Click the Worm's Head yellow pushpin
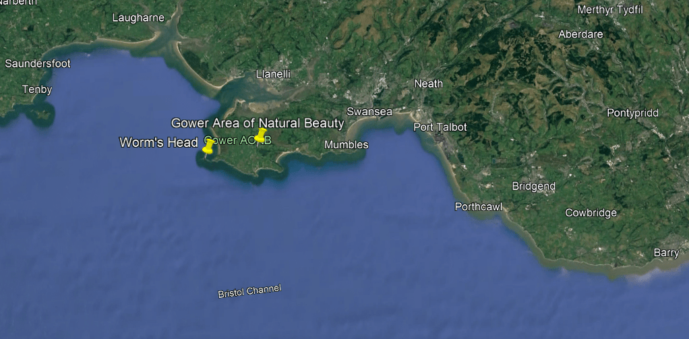This screenshot has width=689, height=339. (208, 146)
